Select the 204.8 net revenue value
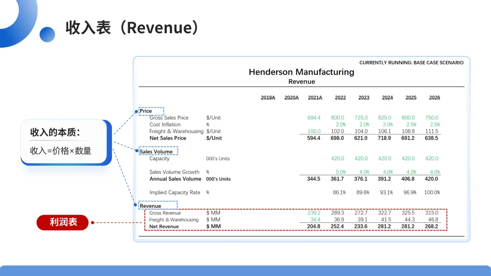This screenshot has height=276, width=491. (313, 227)
